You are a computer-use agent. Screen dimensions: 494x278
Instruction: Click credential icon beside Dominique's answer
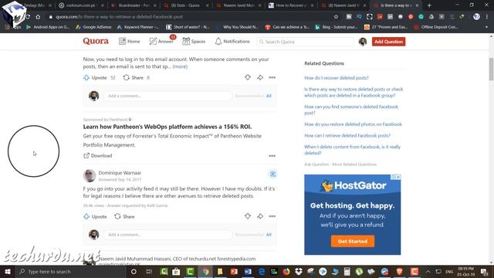pos(272,174)
